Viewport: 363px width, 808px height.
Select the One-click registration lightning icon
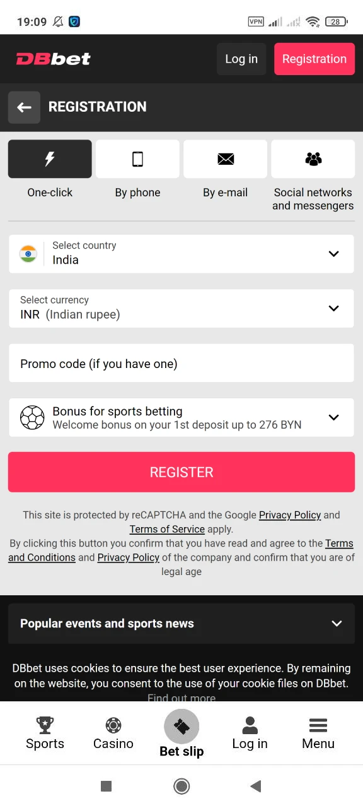click(50, 158)
